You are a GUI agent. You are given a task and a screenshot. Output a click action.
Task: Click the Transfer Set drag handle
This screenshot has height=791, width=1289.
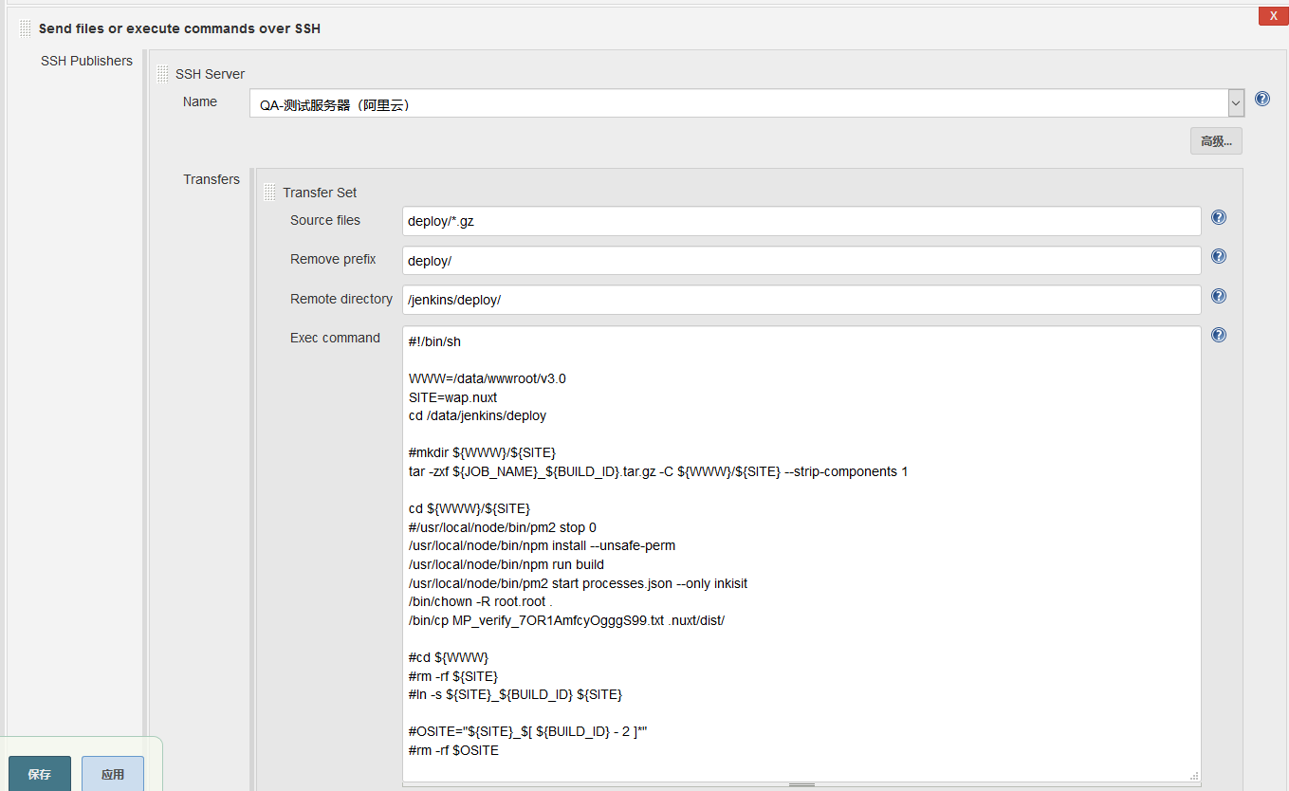(270, 193)
